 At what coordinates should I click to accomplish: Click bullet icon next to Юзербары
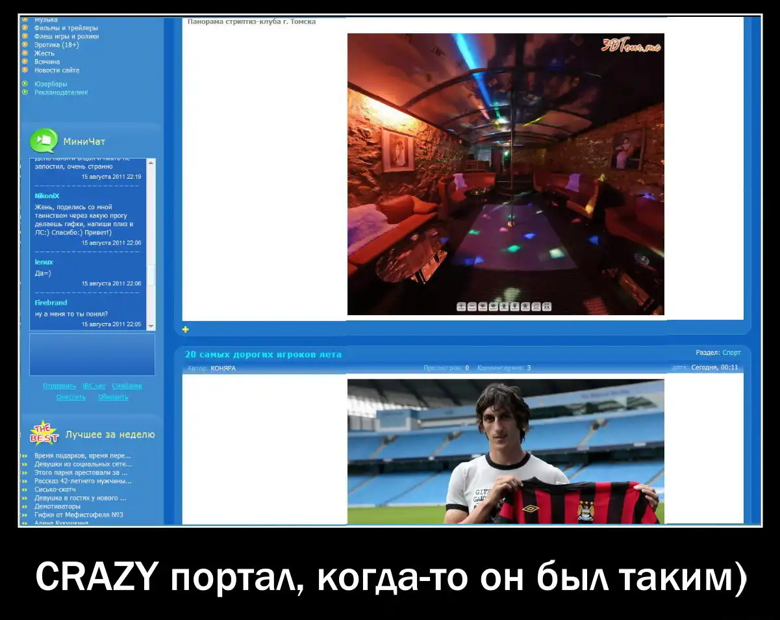25,84
